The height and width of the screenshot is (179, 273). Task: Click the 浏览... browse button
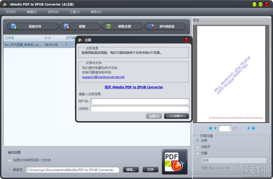click(x=131, y=170)
